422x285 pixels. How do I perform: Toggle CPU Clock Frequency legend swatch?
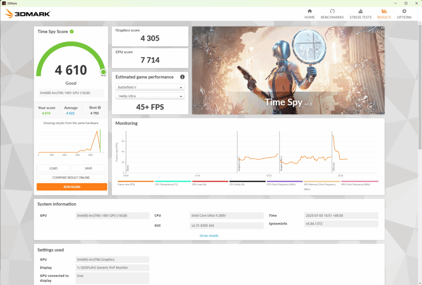click(285, 181)
